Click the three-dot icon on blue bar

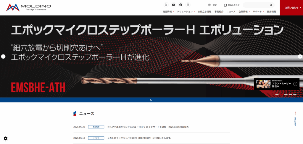151,100
